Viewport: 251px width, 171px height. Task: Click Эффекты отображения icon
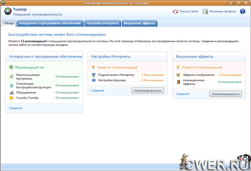(178, 75)
